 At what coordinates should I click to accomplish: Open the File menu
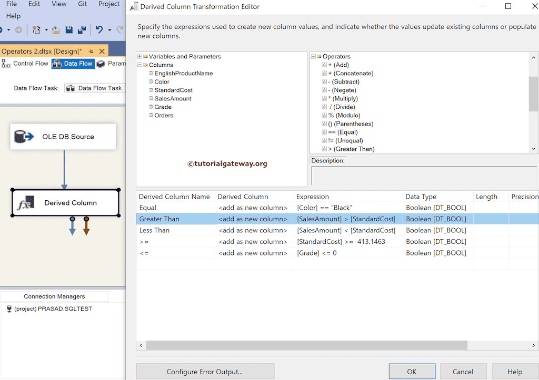point(12,4)
